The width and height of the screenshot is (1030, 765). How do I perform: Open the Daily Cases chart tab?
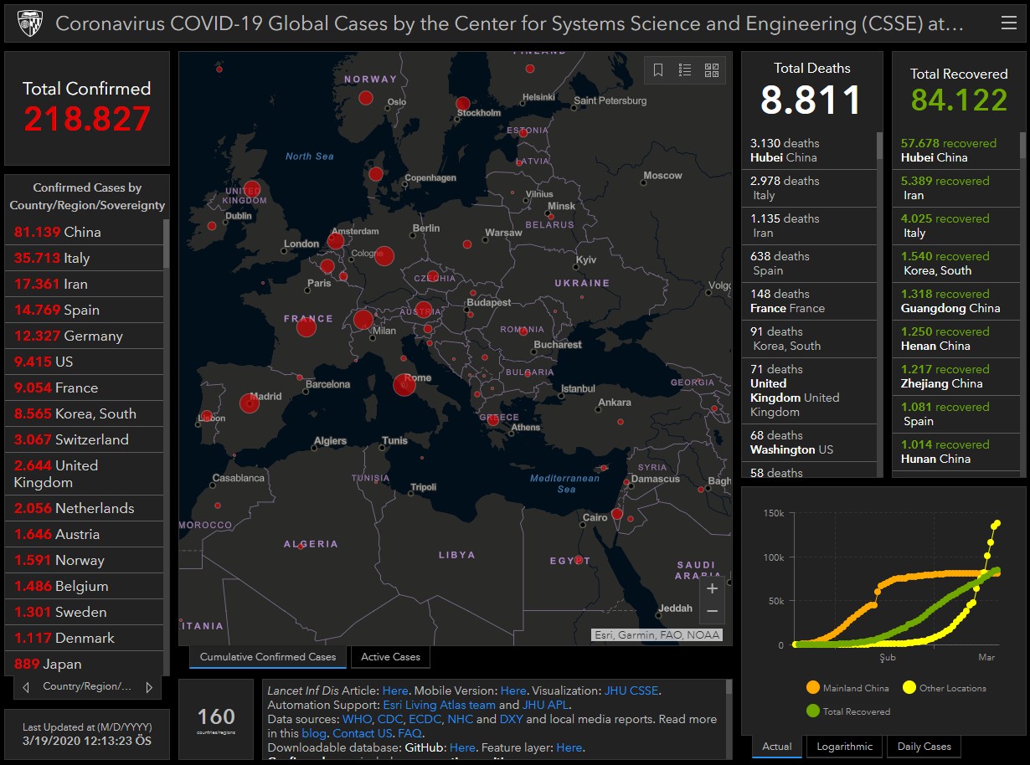point(924,747)
